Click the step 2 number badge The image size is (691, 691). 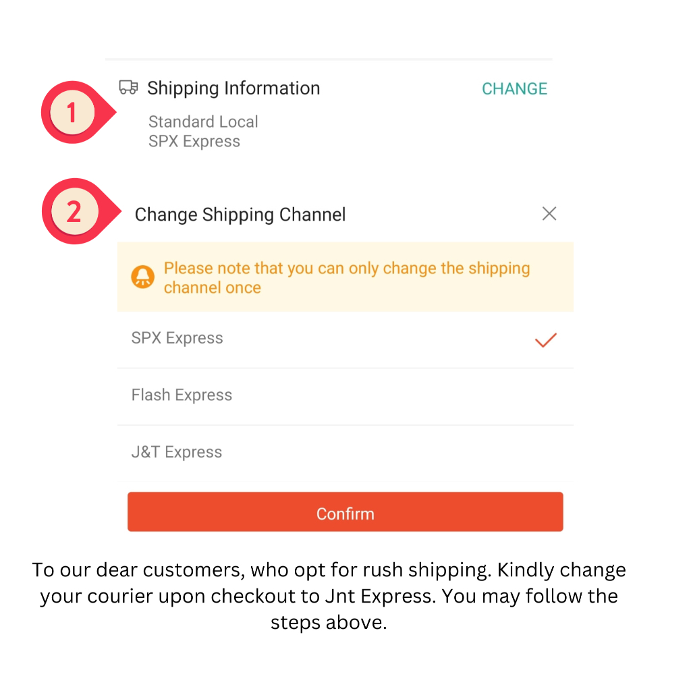(74, 212)
